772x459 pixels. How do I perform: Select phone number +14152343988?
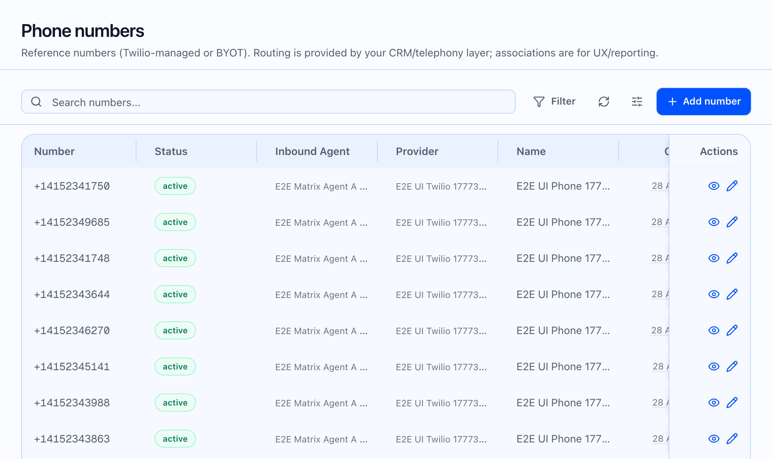[x=72, y=403]
